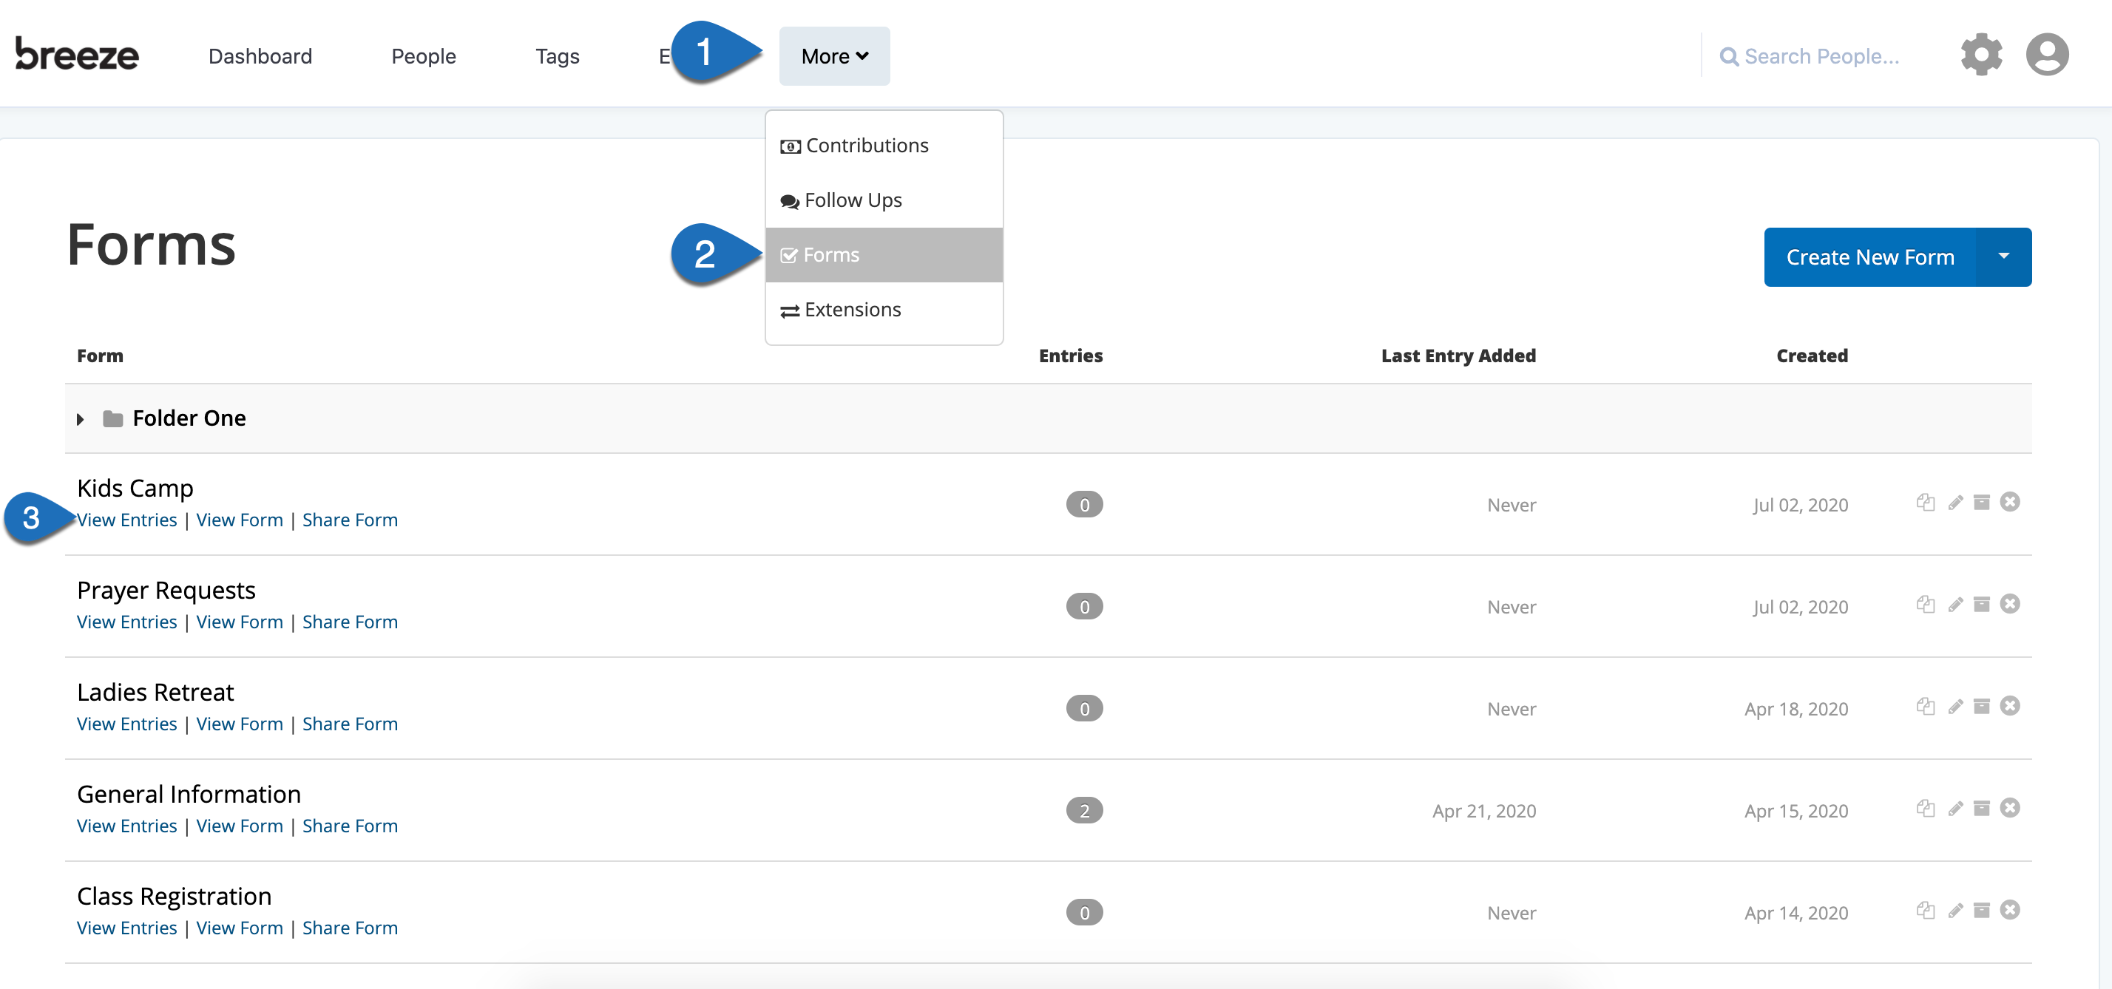
Task: Edit the Class Registration form with pencil icon
Action: pyautogui.click(x=1955, y=911)
